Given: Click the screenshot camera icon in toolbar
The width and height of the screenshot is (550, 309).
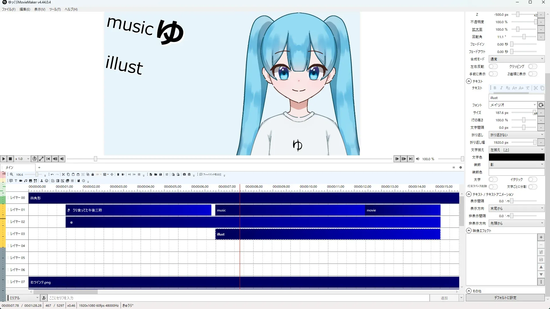Looking at the screenshot, I should point(184,174).
